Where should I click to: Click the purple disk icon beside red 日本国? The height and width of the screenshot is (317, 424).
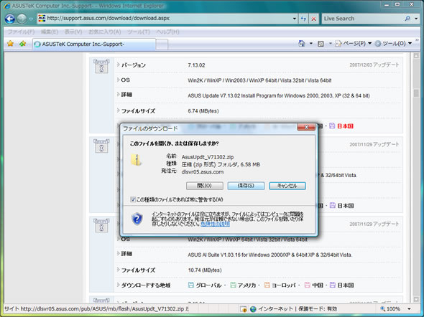[x=332, y=126]
